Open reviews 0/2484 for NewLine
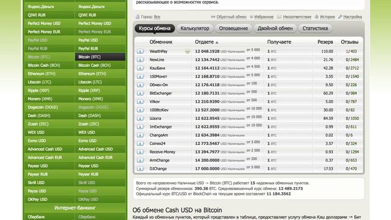The width and height of the screenshot is (391, 220). [x=352, y=60]
